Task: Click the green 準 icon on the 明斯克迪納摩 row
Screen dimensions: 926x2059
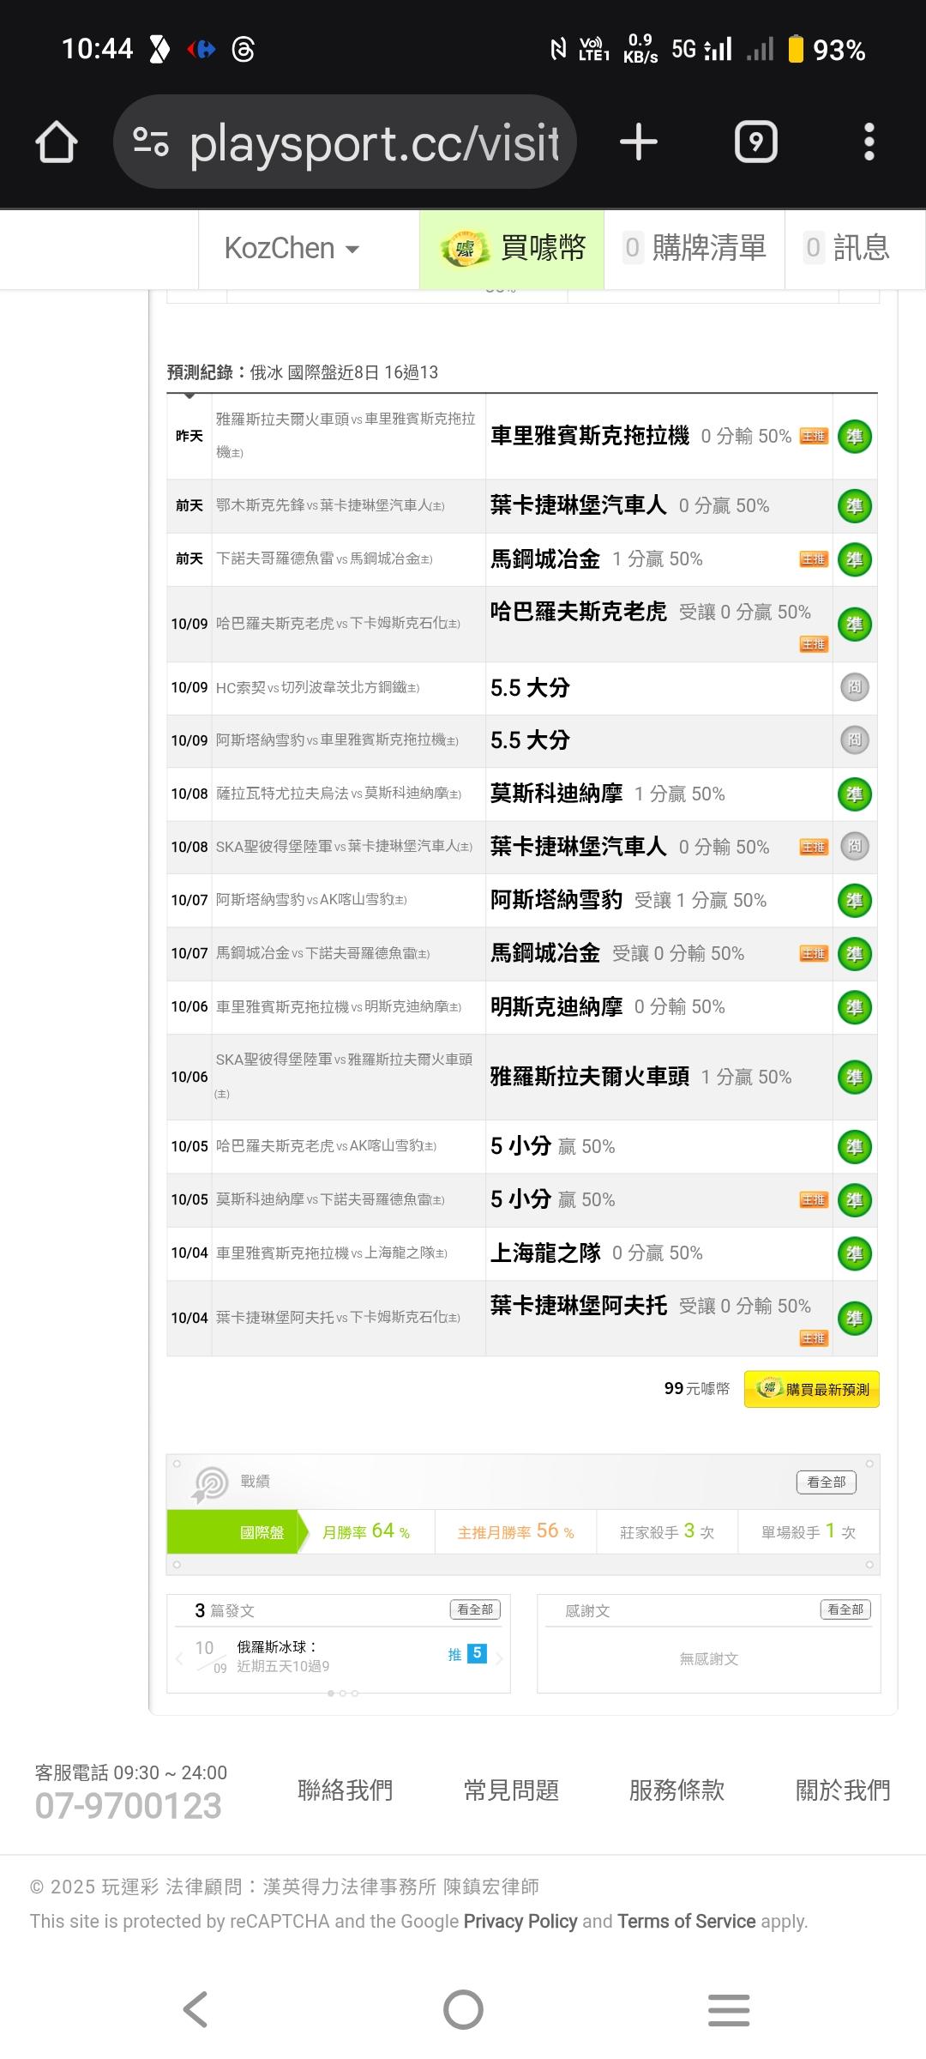Action: click(855, 1007)
